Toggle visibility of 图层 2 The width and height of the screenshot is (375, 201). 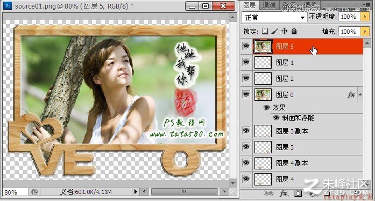(x=246, y=78)
